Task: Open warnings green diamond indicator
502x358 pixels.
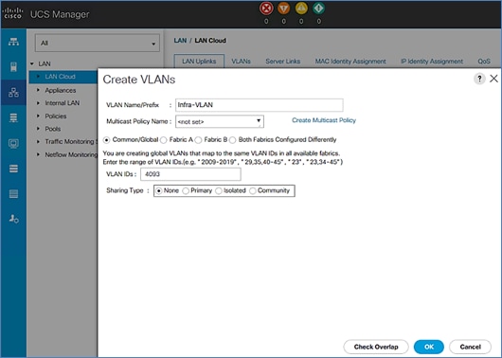Action: click(319, 9)
